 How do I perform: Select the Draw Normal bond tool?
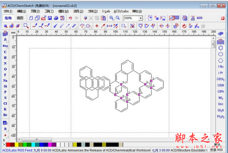pos(34,26)
